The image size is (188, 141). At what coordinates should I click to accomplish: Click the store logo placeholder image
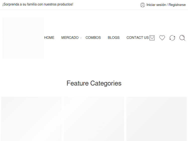(23, 38)
